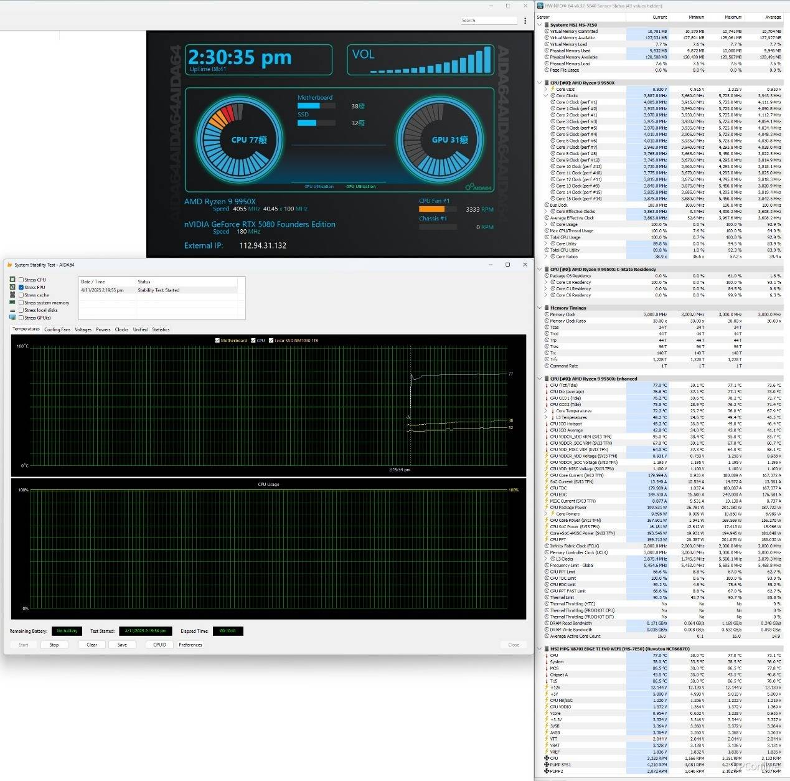Click the Core VIDs lightning bolt icon

553,89
